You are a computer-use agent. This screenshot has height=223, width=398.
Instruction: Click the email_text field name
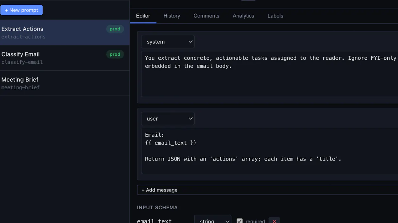pyautogui.click(x=154, y=221)
